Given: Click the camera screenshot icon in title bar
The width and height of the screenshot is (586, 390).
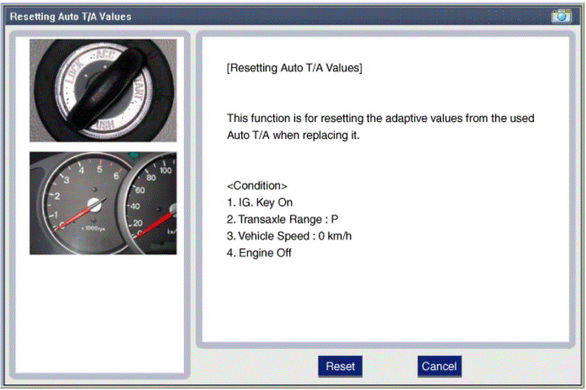Looking at the screenshot, I should pyautogui.click(x=561, y=16).
